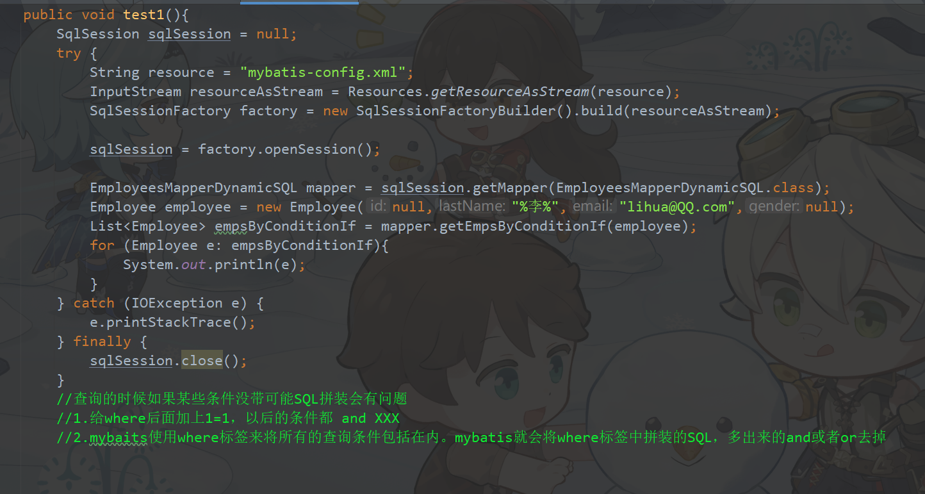Click the public keyword
Screen dimensions: 925x494
[x=48, y=15]
